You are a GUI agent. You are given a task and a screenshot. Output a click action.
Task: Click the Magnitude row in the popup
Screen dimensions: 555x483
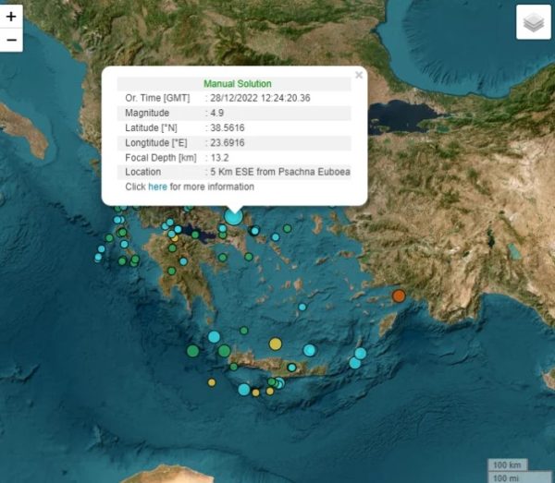coord(234,113)
